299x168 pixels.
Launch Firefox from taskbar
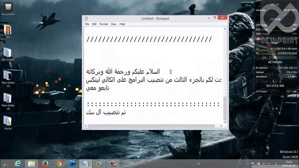coord(45,164)
